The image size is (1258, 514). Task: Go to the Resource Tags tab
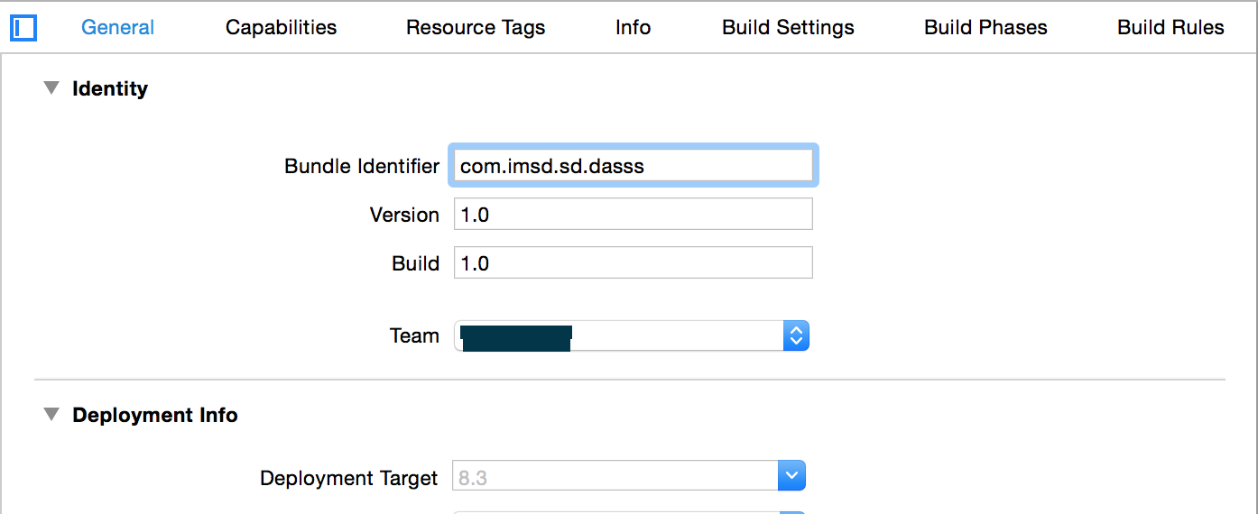tap(476, 28)
